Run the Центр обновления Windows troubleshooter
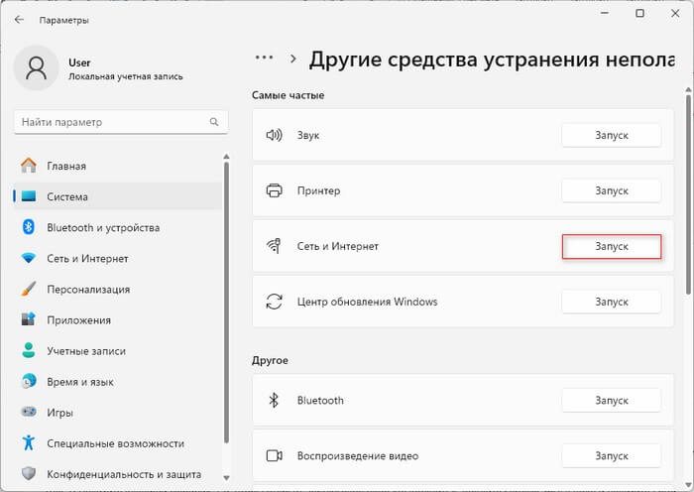 611,302
